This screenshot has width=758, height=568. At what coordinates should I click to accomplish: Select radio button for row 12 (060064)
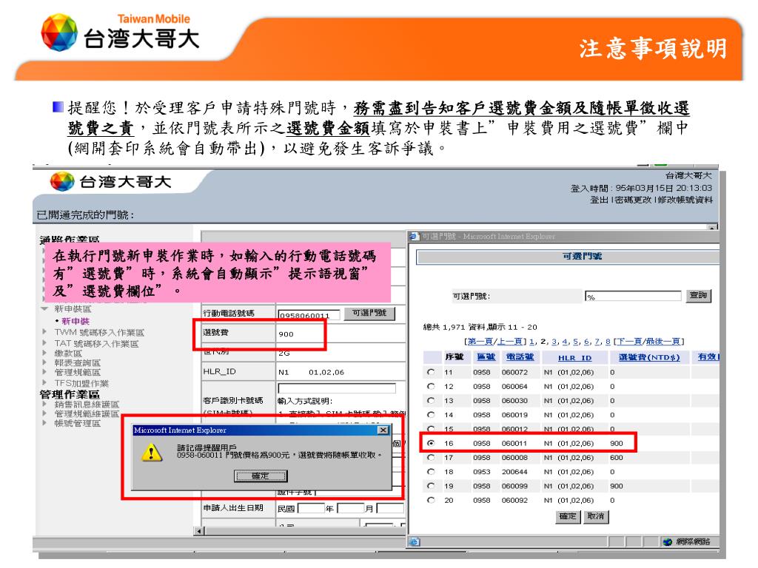click(431, 386)
